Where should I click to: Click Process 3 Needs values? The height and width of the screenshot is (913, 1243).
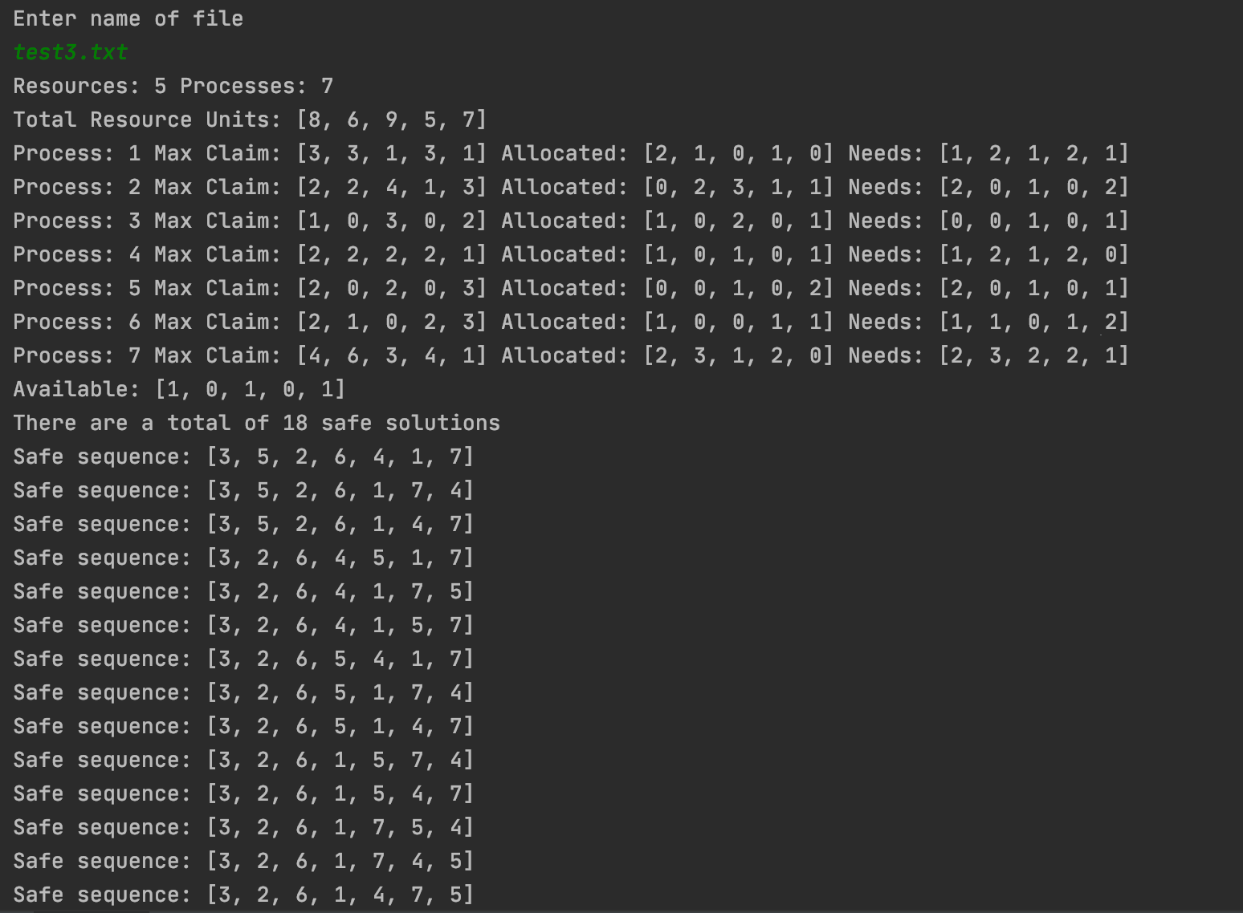1034,221
